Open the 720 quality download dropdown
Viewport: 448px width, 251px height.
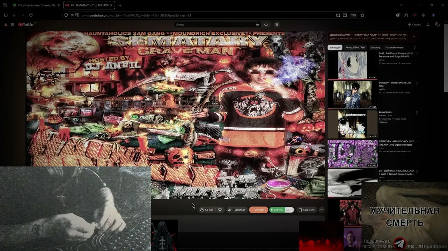(289, 210)
